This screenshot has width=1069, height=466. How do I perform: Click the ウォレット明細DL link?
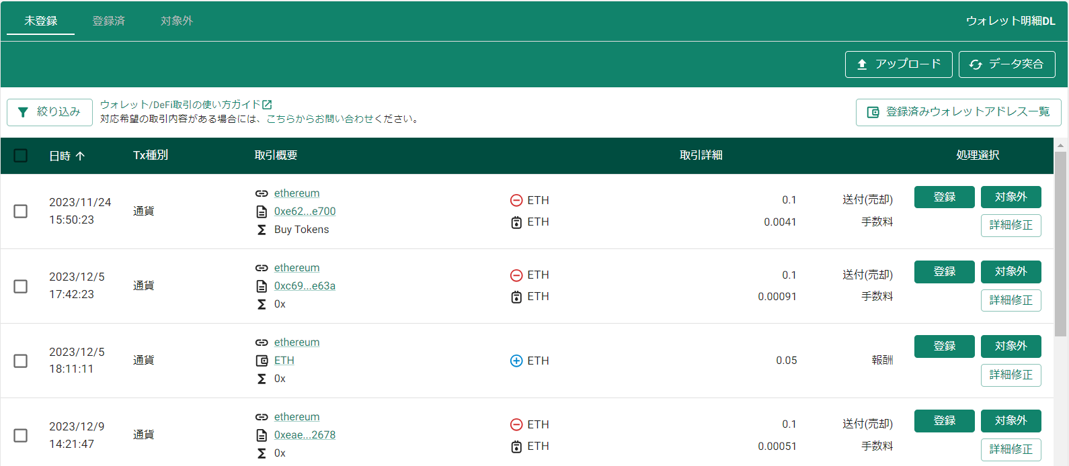(x=1011, y=21)
